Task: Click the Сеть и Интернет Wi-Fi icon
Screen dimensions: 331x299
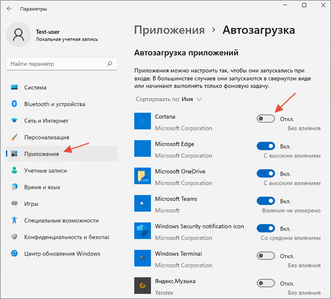Action: click(x=14, y=121)
